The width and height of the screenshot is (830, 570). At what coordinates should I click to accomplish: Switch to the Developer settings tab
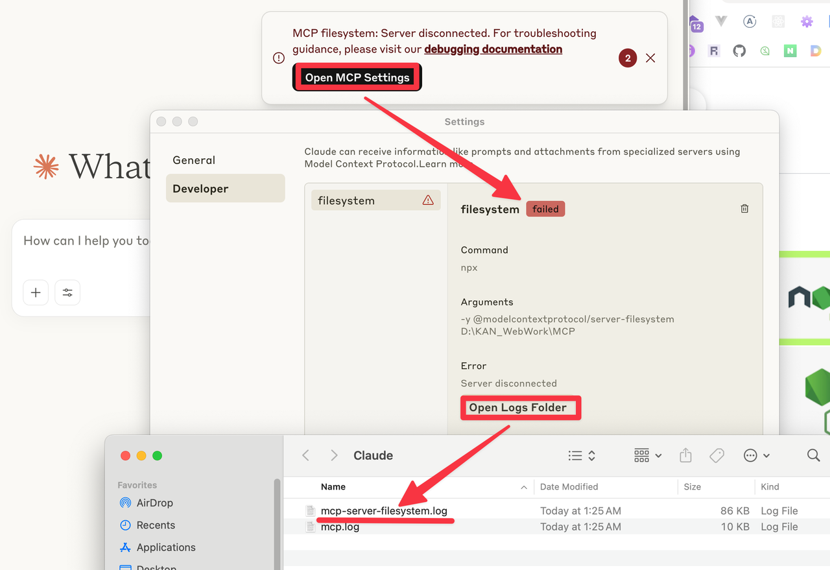coord(225,188)
